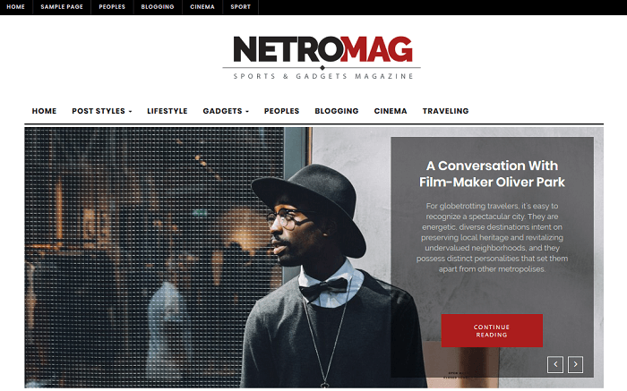627x391 pixels.
Task: Select Peoples in the top black bar
Action: [112, 7]
